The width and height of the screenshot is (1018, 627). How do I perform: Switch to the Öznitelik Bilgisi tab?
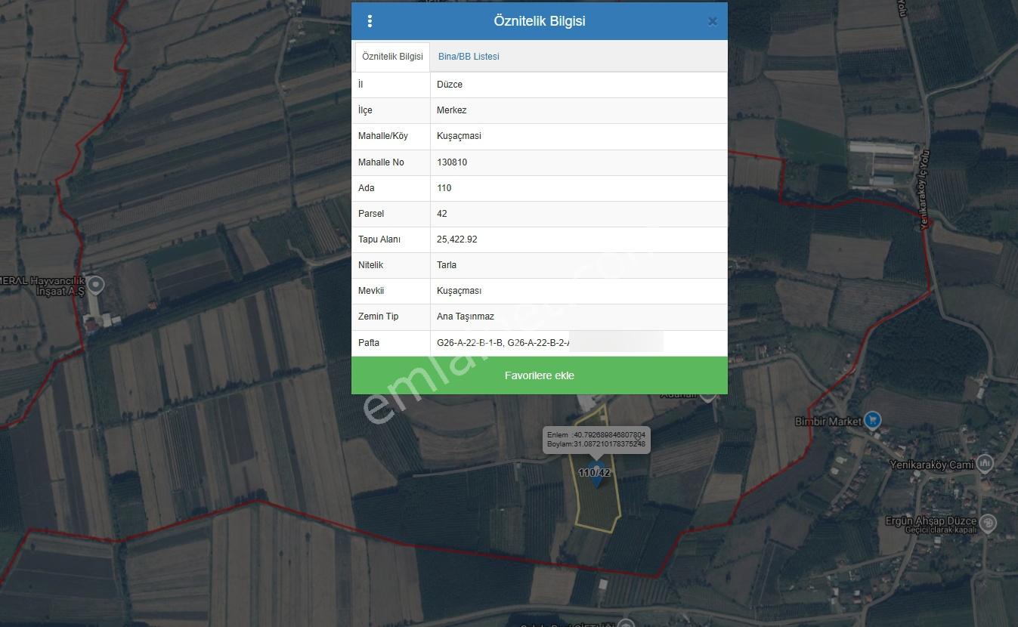click(392, 57)
